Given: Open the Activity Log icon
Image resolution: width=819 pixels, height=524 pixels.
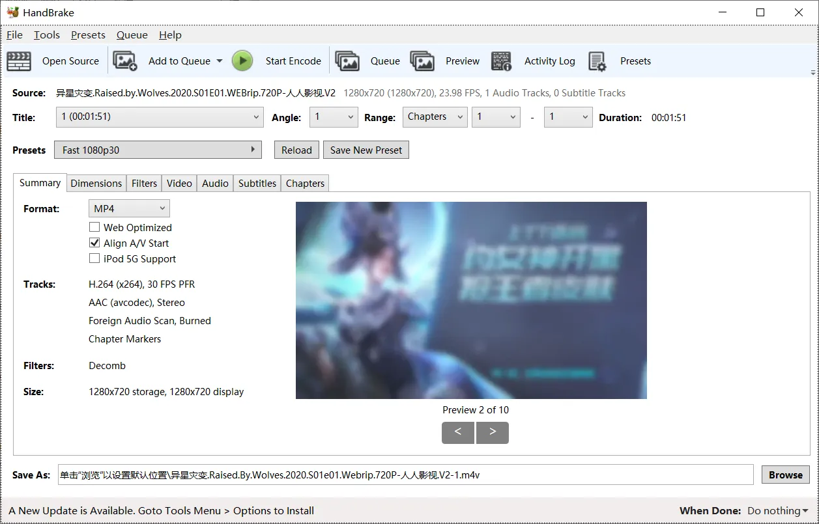Looking at the screenshot, I should tap(501, 61).
